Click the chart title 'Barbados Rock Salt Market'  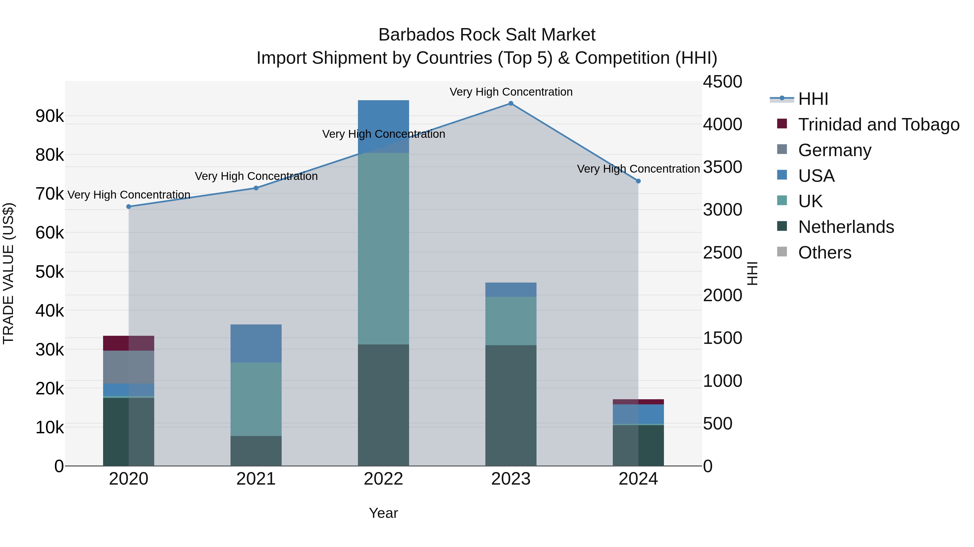click(487, 35)
